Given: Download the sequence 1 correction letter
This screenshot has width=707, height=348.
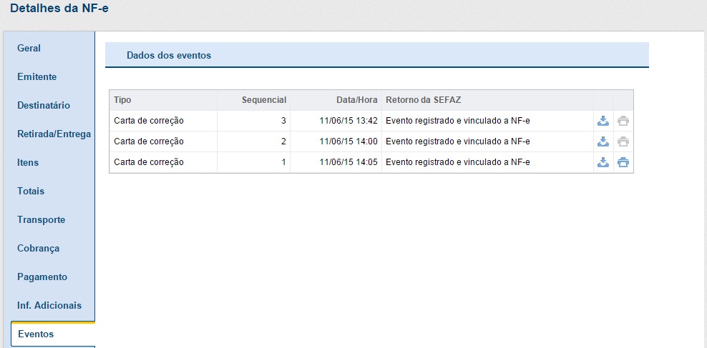Looking at the screenshot, I should [603, 162].
